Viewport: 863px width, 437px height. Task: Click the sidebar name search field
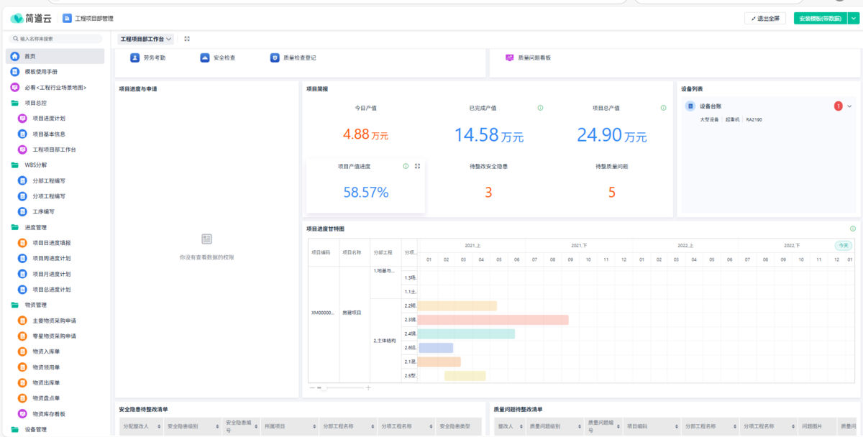pos(56,39)
